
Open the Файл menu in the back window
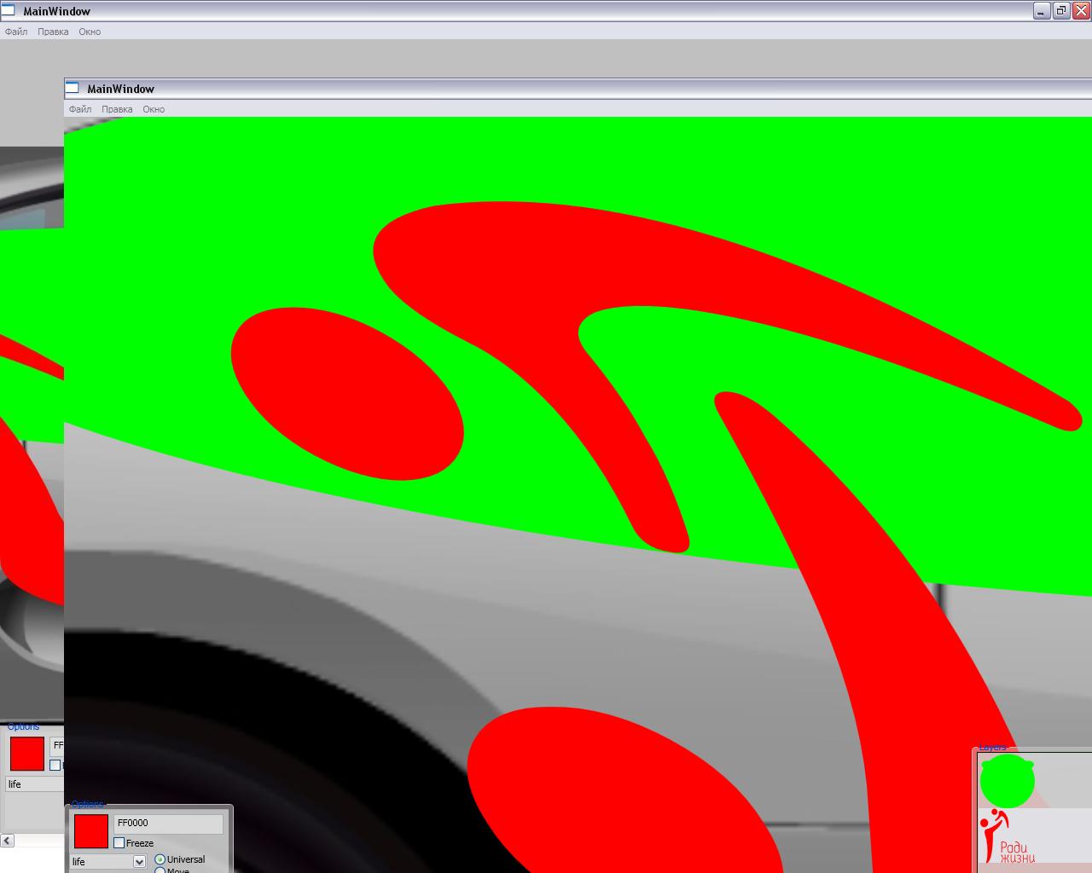point(16,32)
